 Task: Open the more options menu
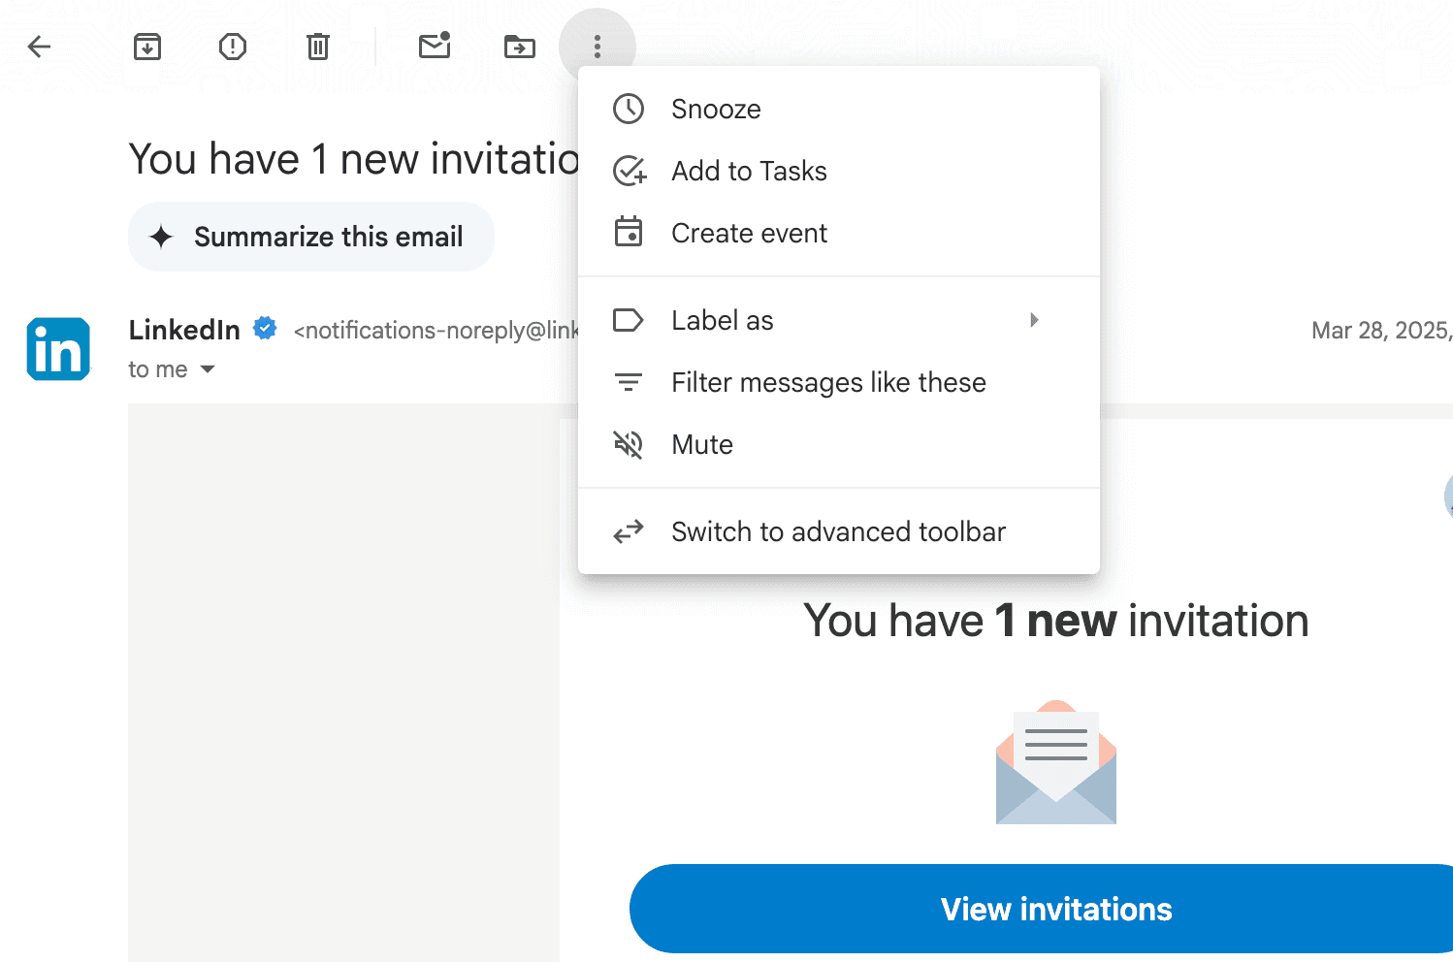click(x=597, y=46)
